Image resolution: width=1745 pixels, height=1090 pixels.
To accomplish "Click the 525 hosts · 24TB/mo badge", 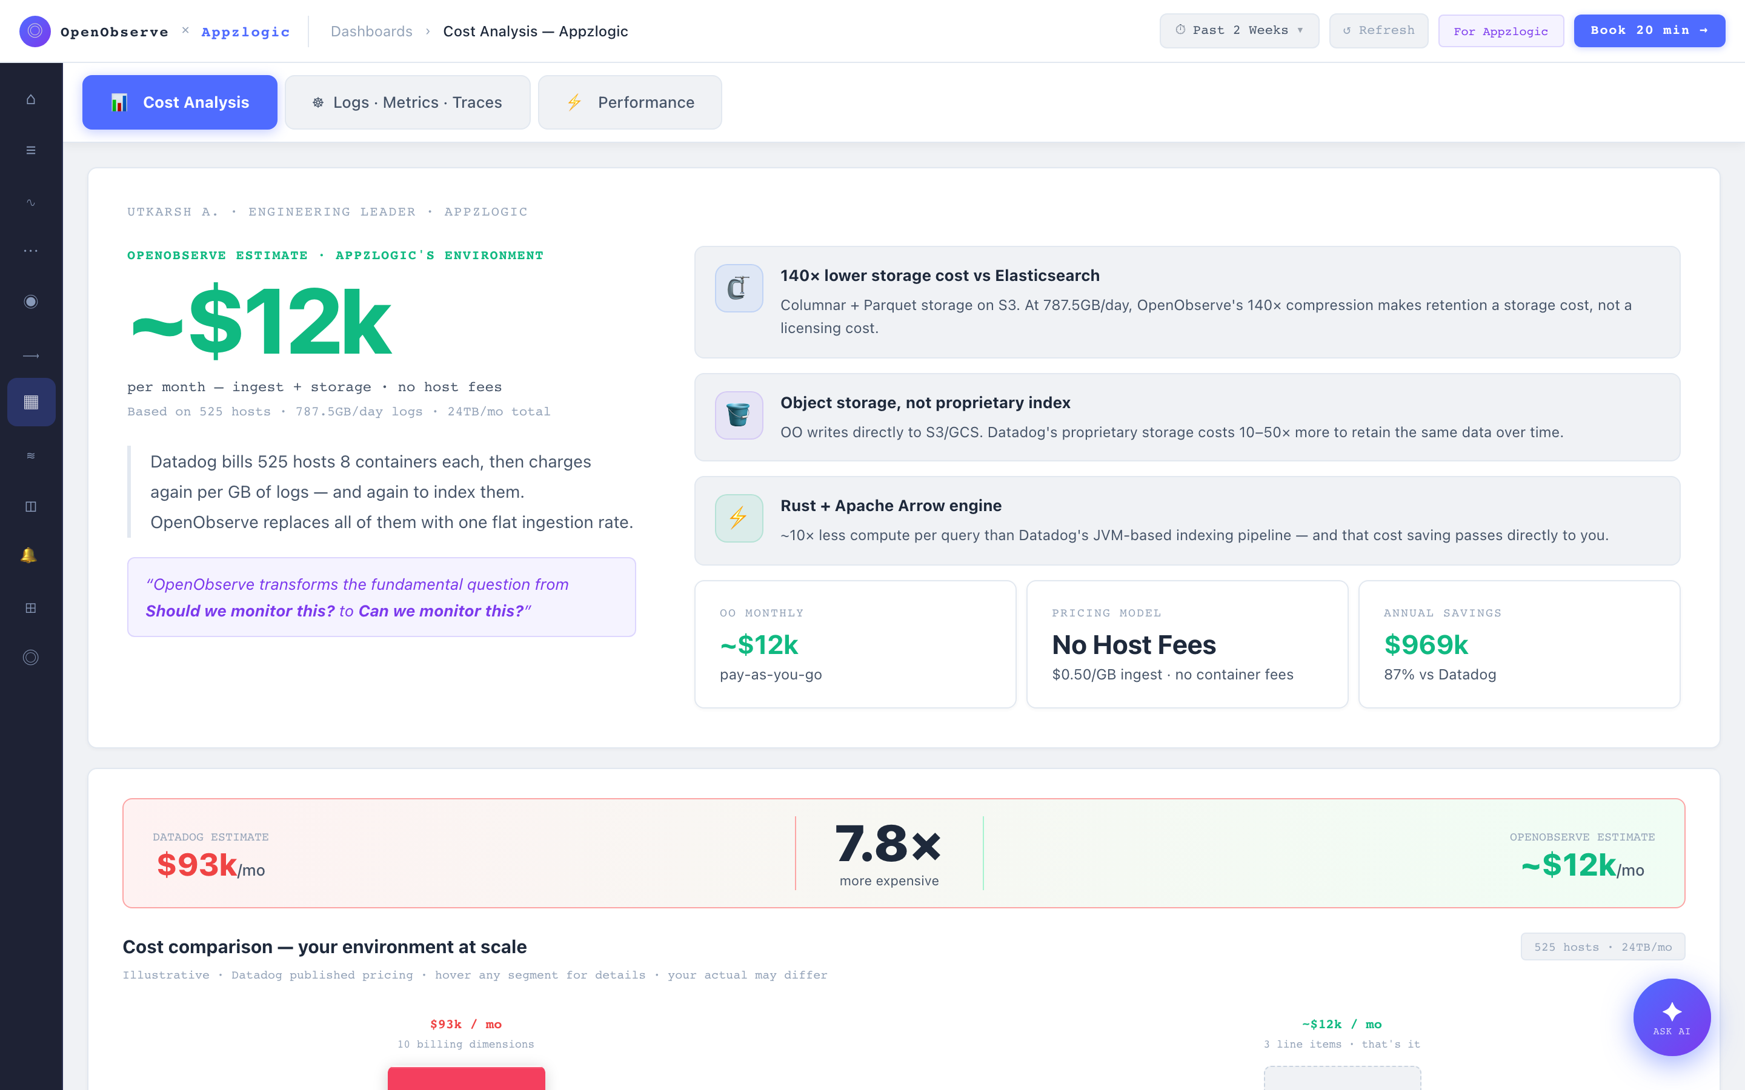I will coord(1602,946).
